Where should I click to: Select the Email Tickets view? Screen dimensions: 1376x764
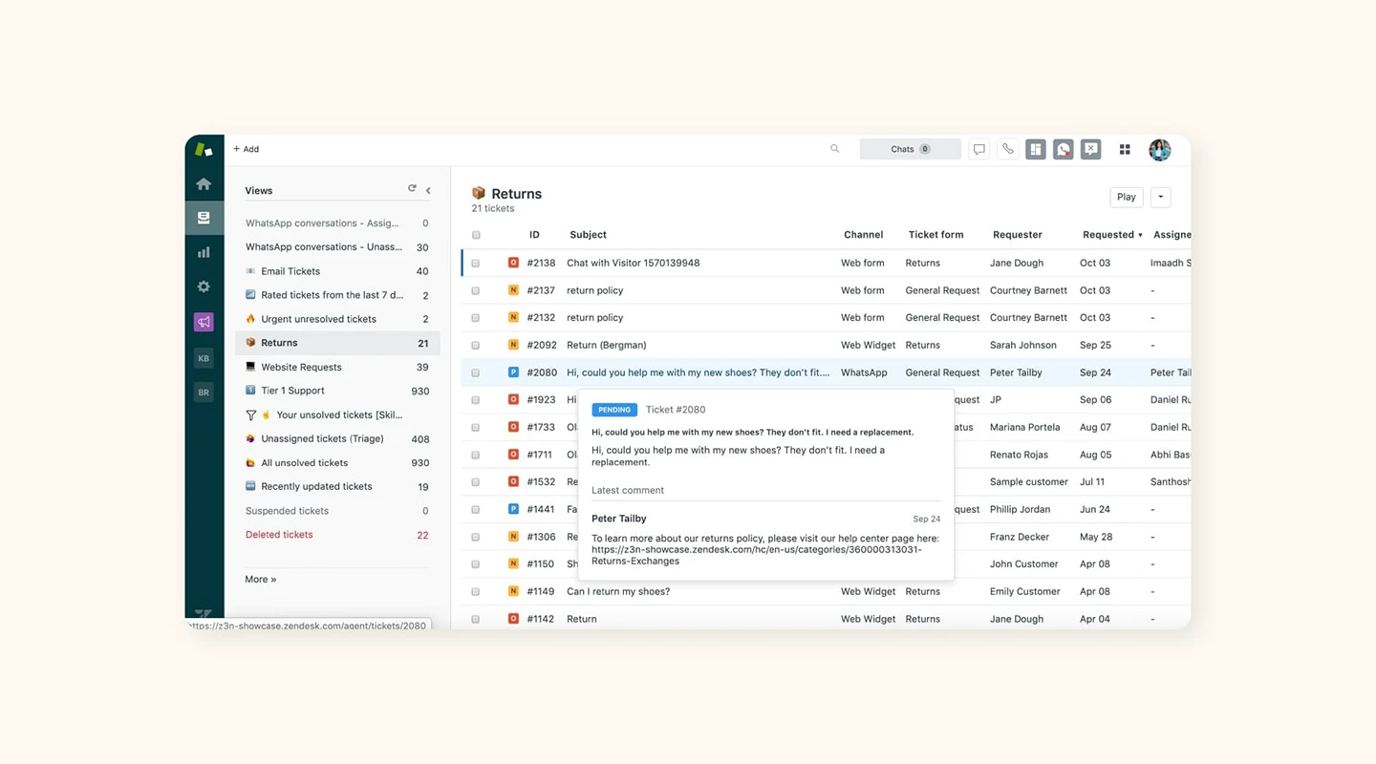[336, 271]
